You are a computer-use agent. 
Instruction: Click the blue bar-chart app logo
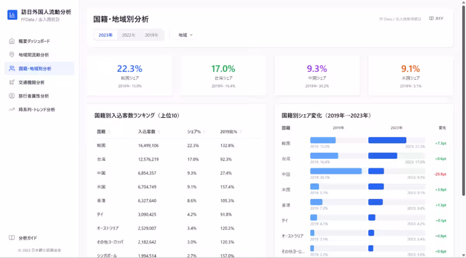coord(12,15)
